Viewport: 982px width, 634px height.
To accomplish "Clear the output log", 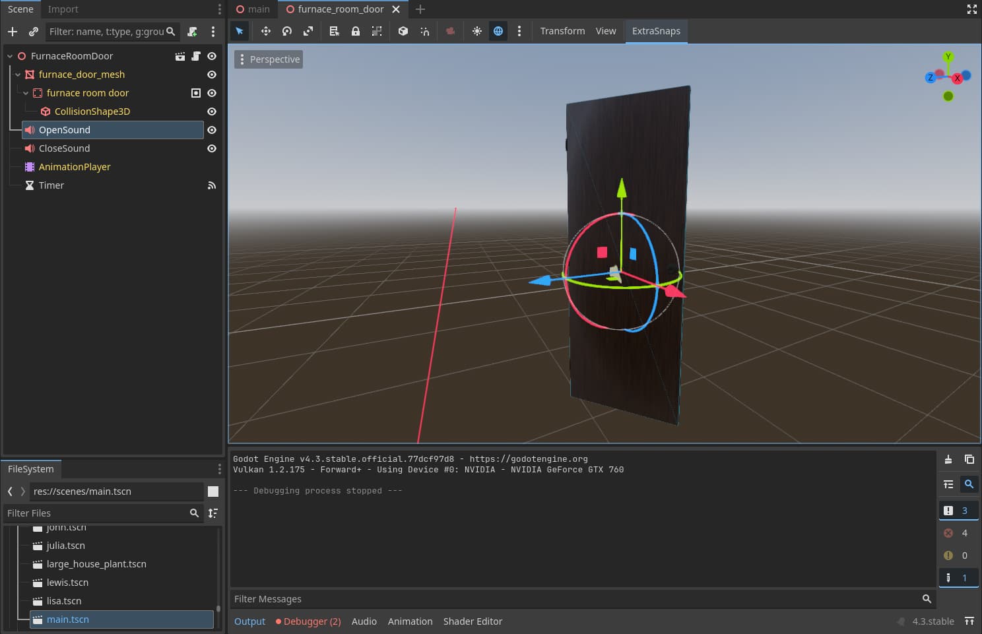I will click(x=948, y=459).
